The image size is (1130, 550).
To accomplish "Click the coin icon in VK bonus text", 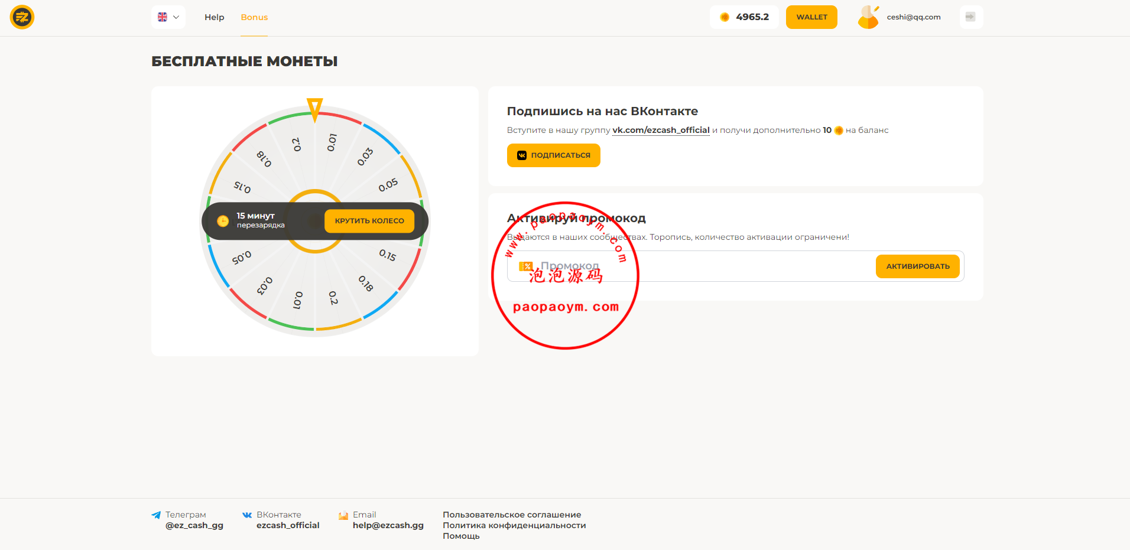I will pyautogui.click(x=839, y=131).
